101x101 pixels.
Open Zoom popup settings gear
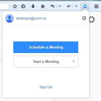click(x=84, y=18)
